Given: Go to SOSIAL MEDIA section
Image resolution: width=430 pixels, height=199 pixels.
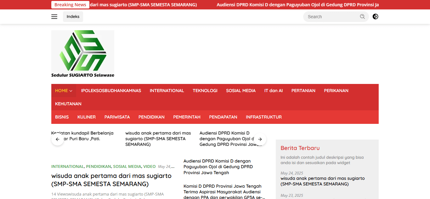Looking at the screenshot, I should (x=241, y=91).
